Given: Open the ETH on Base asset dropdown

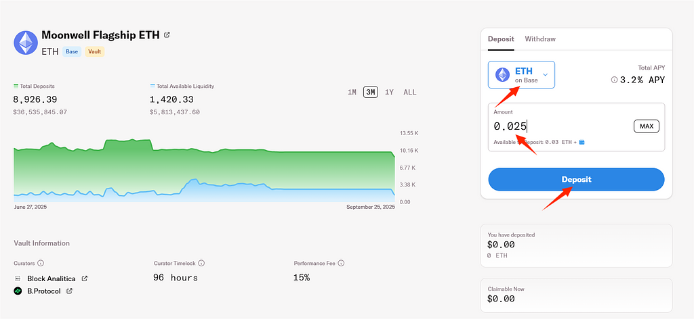Looking at the screenshot, I should [521, 74].
